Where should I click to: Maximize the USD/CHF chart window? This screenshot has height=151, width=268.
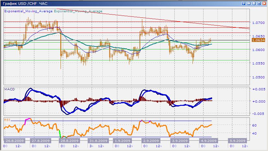pos(259,3)
